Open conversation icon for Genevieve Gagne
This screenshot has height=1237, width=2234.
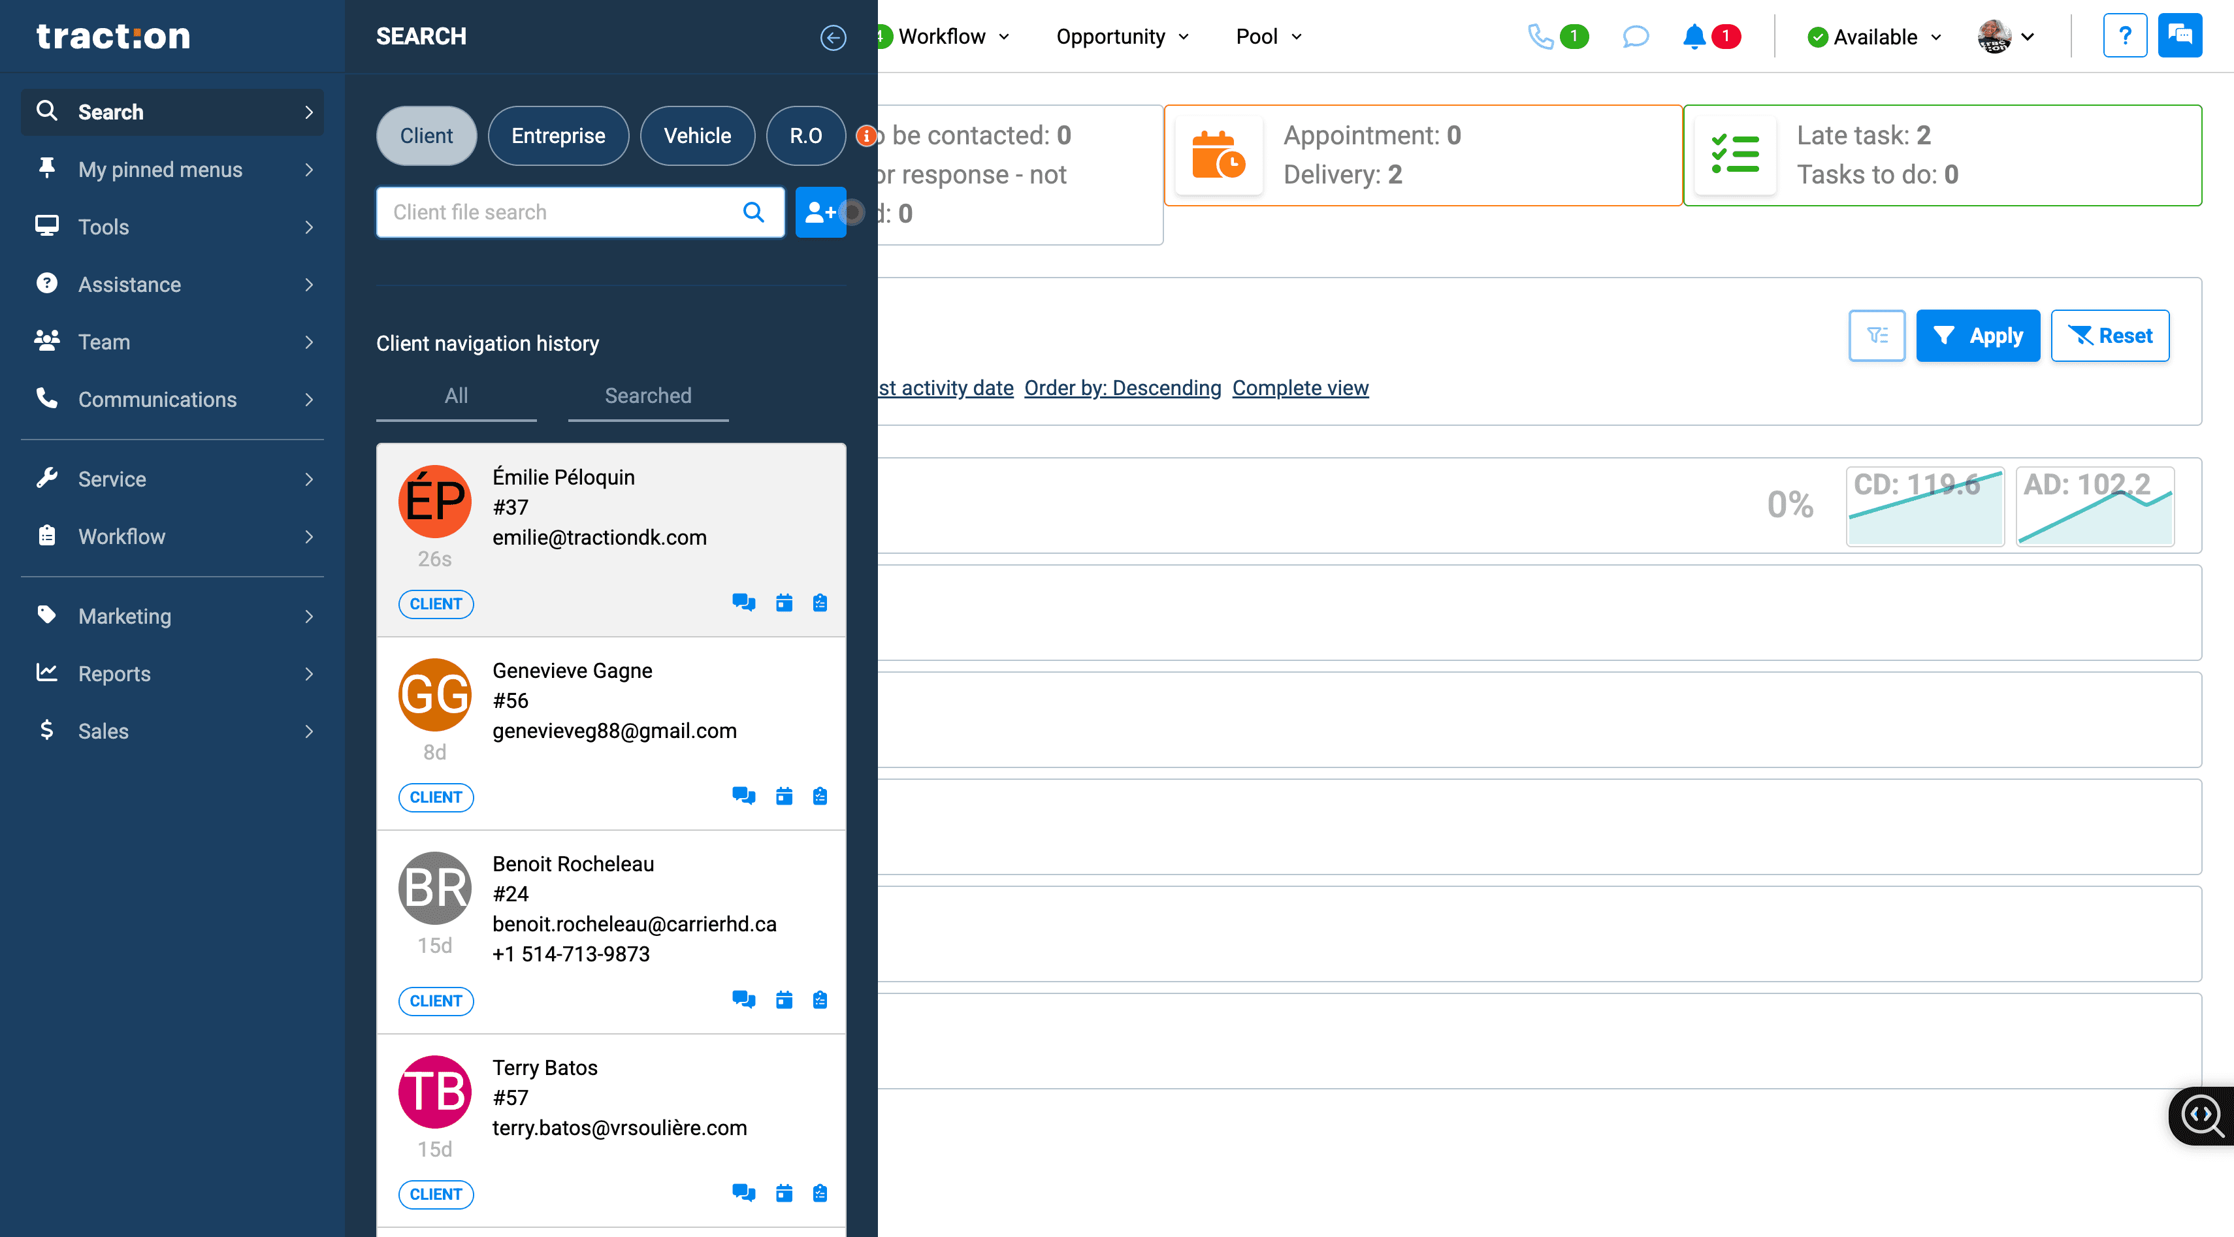(743, 795)
